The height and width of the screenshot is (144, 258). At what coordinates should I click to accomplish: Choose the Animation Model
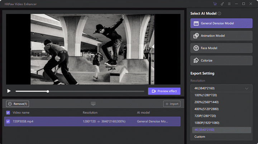tap(221, 35)
